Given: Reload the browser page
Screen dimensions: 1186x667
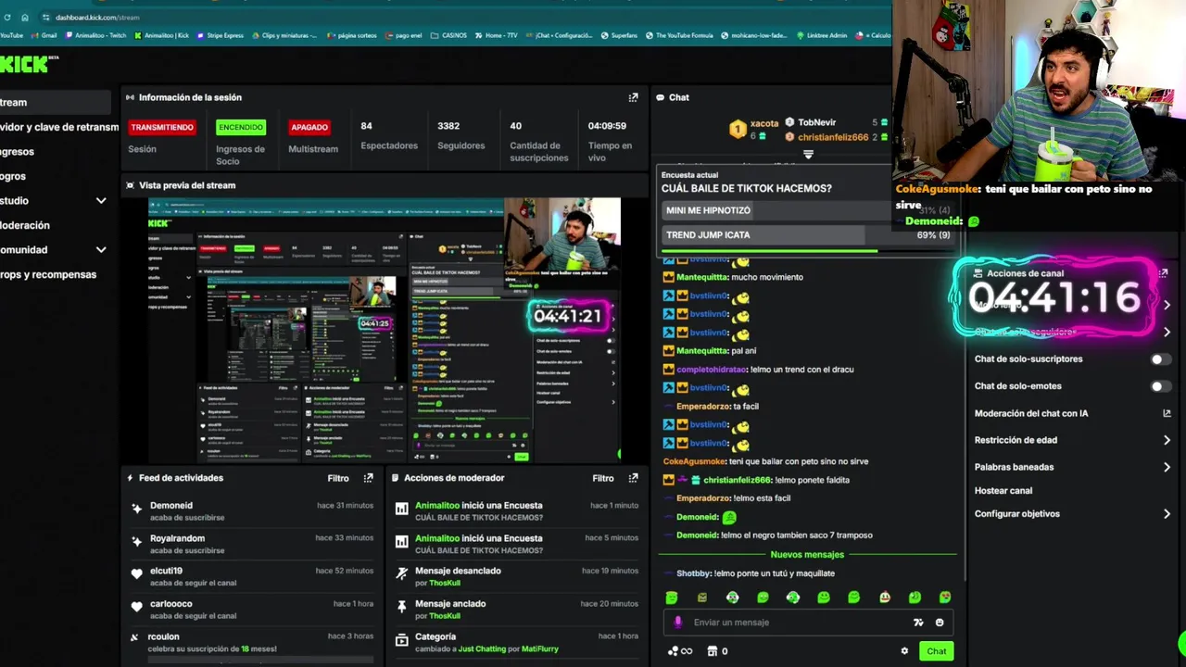Looking at the screenshot, I should pyautogui.click(x=7, y=18).
